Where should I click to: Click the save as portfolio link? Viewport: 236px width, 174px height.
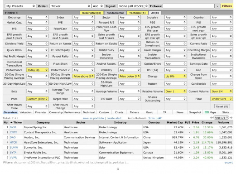[93, 118]
